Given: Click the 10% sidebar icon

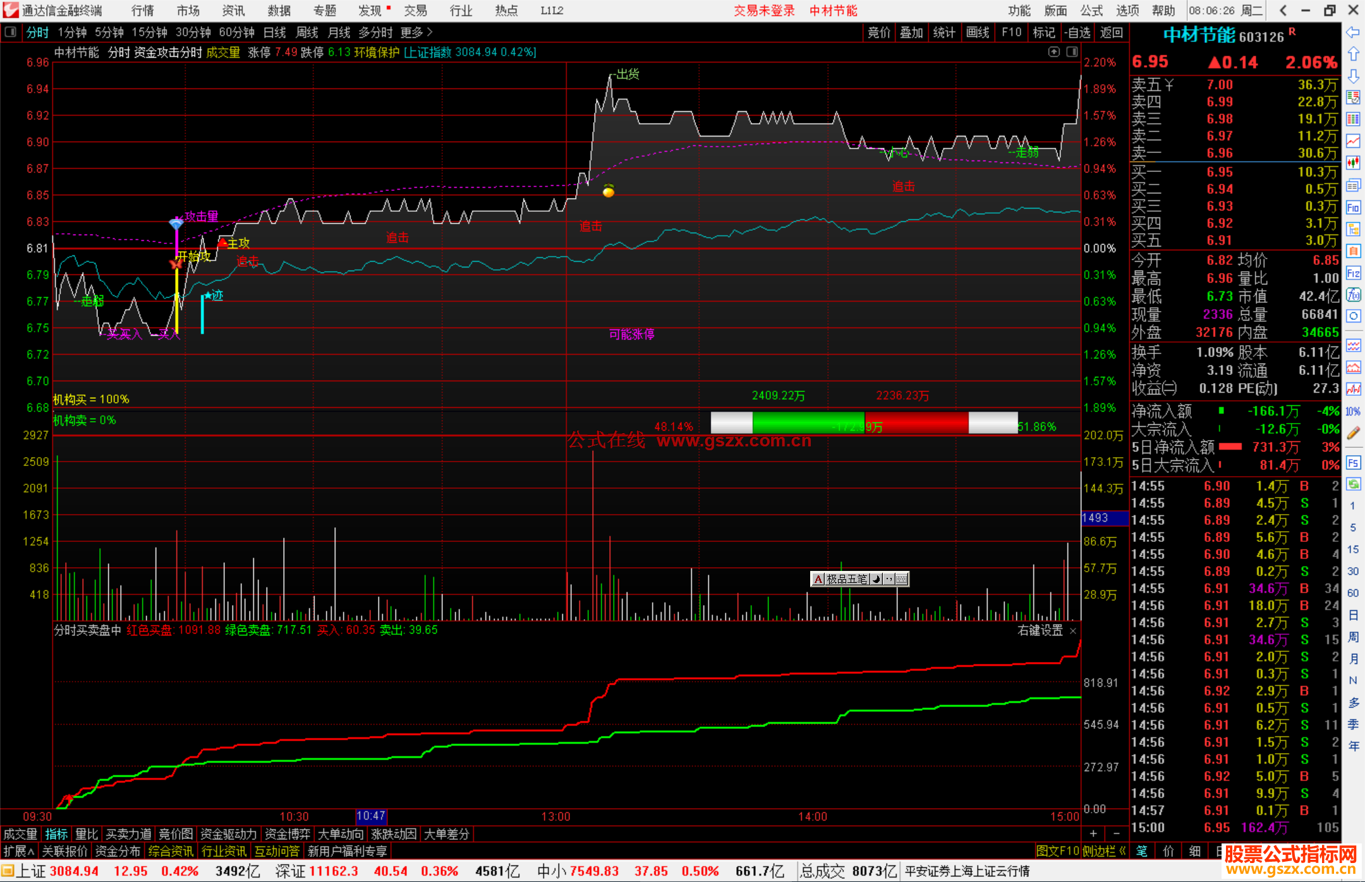Looking at the screenshot, I should click(x=1353, y=412).
